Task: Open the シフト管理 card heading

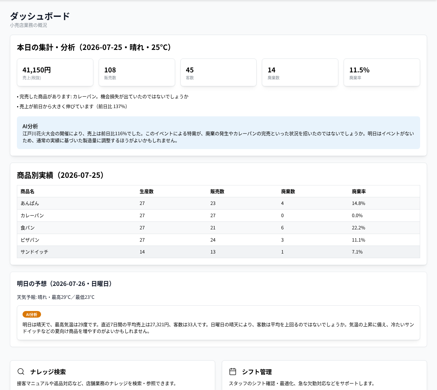Action: click(x=257, y=372)
